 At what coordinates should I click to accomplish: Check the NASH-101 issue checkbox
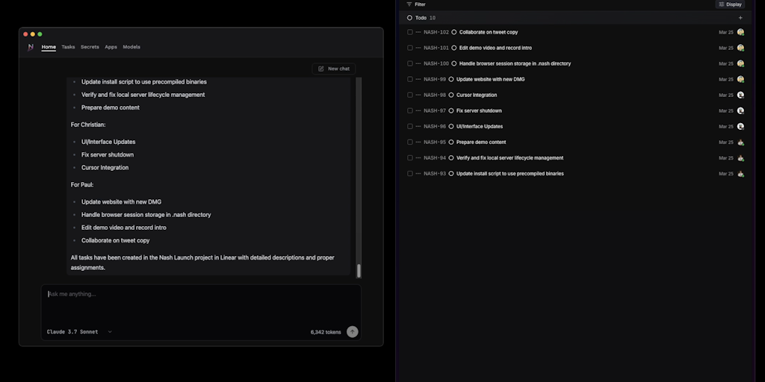410,48
